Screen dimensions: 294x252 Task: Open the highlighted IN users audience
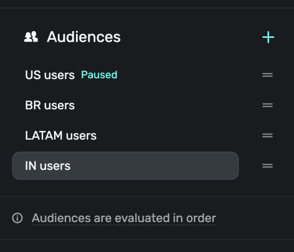[125, 166]
